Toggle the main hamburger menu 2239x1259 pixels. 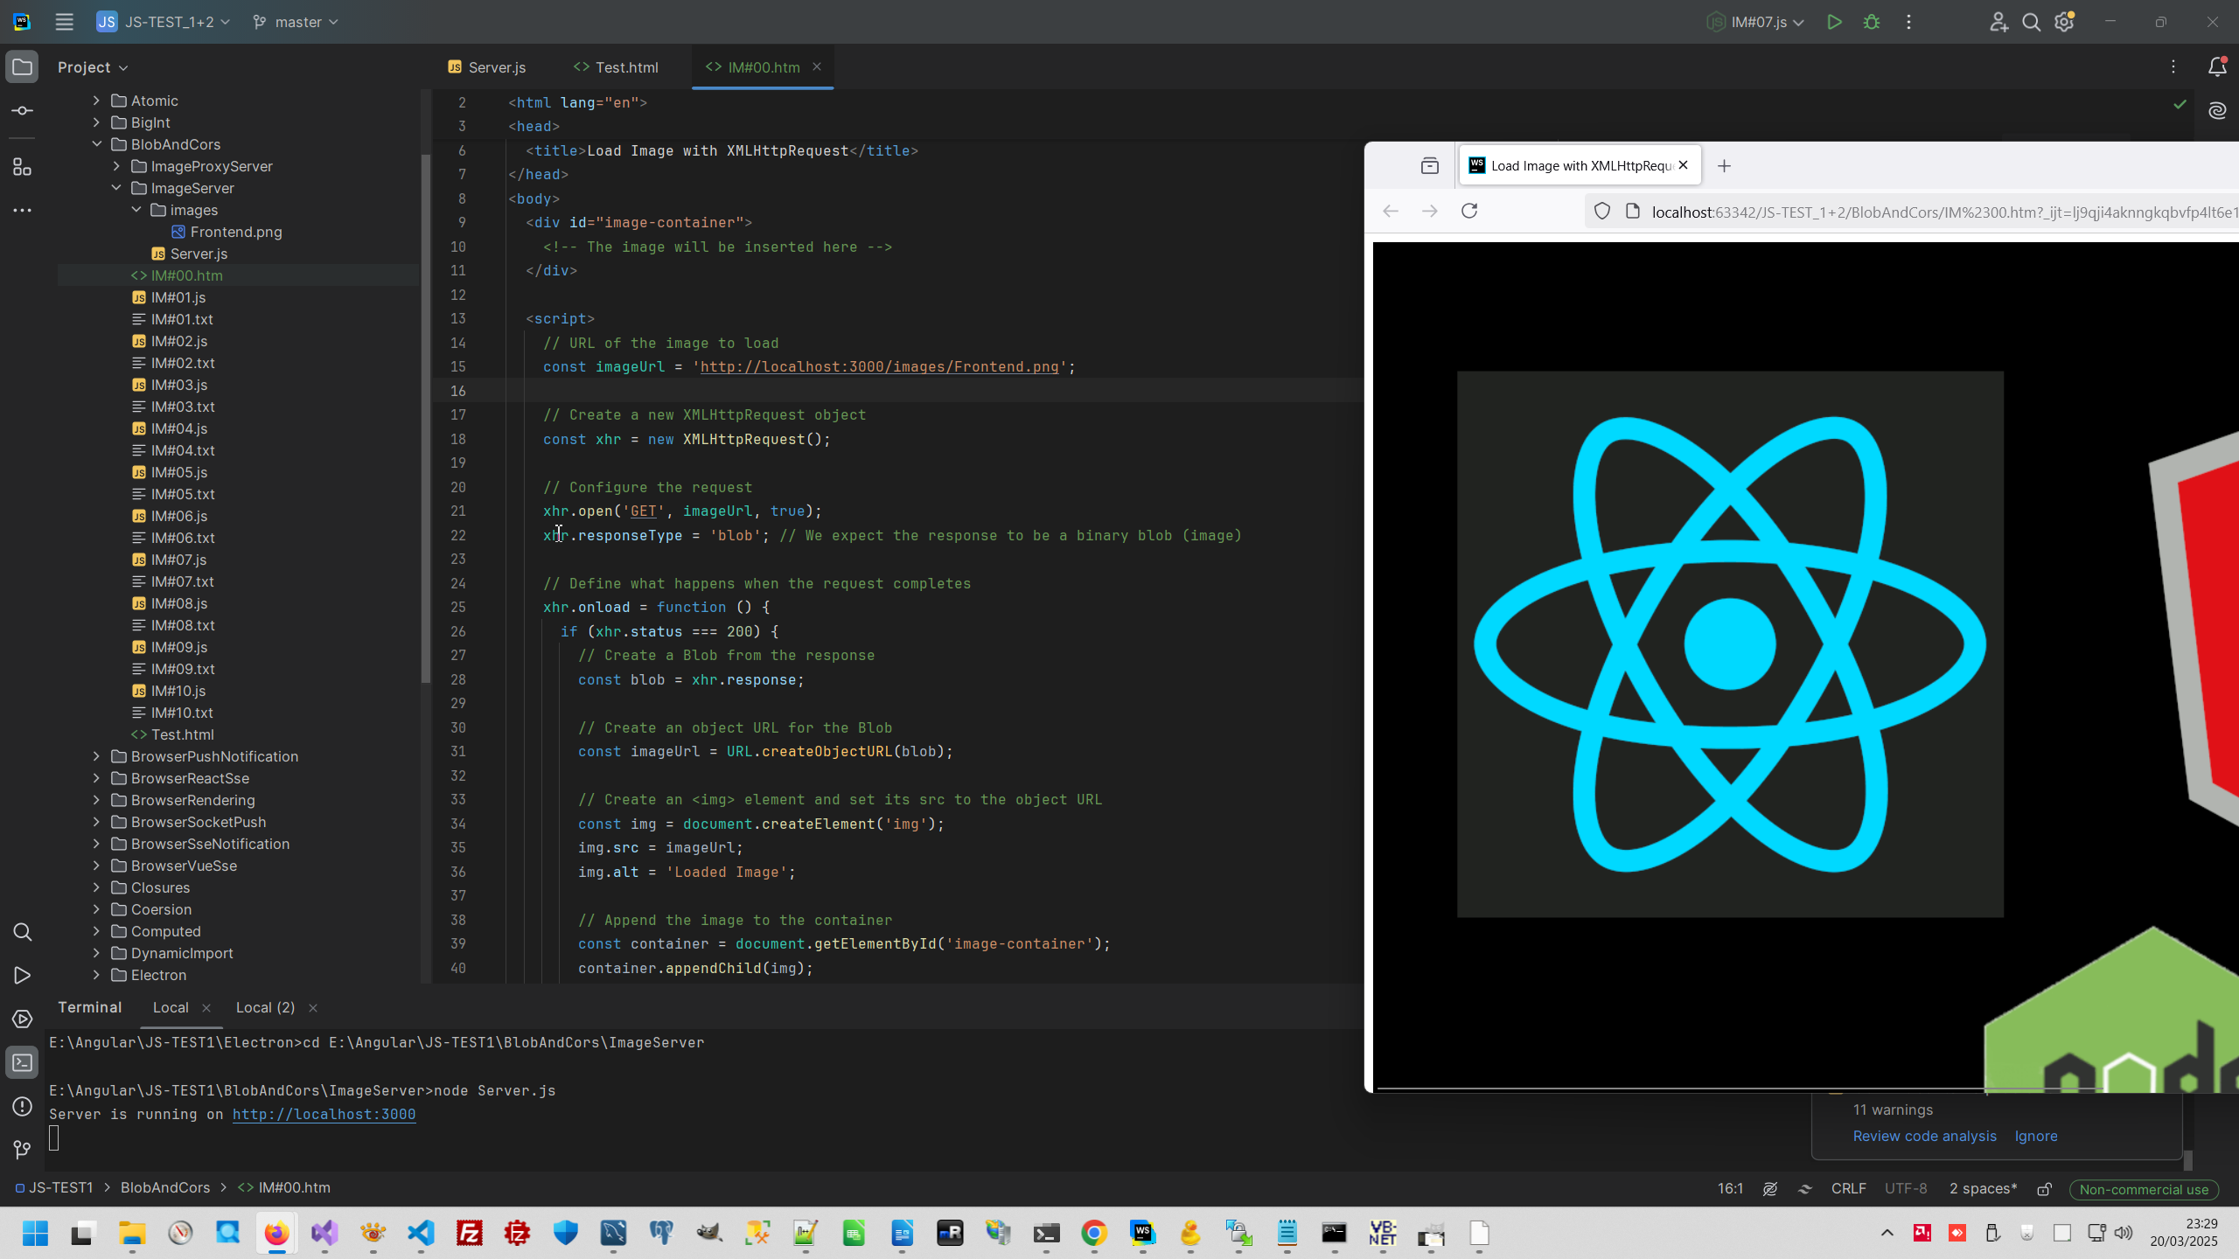click(x=64, y=23)
